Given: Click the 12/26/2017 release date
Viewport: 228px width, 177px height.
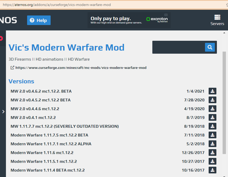Looking at the screenshot, I should pos(193,152).
